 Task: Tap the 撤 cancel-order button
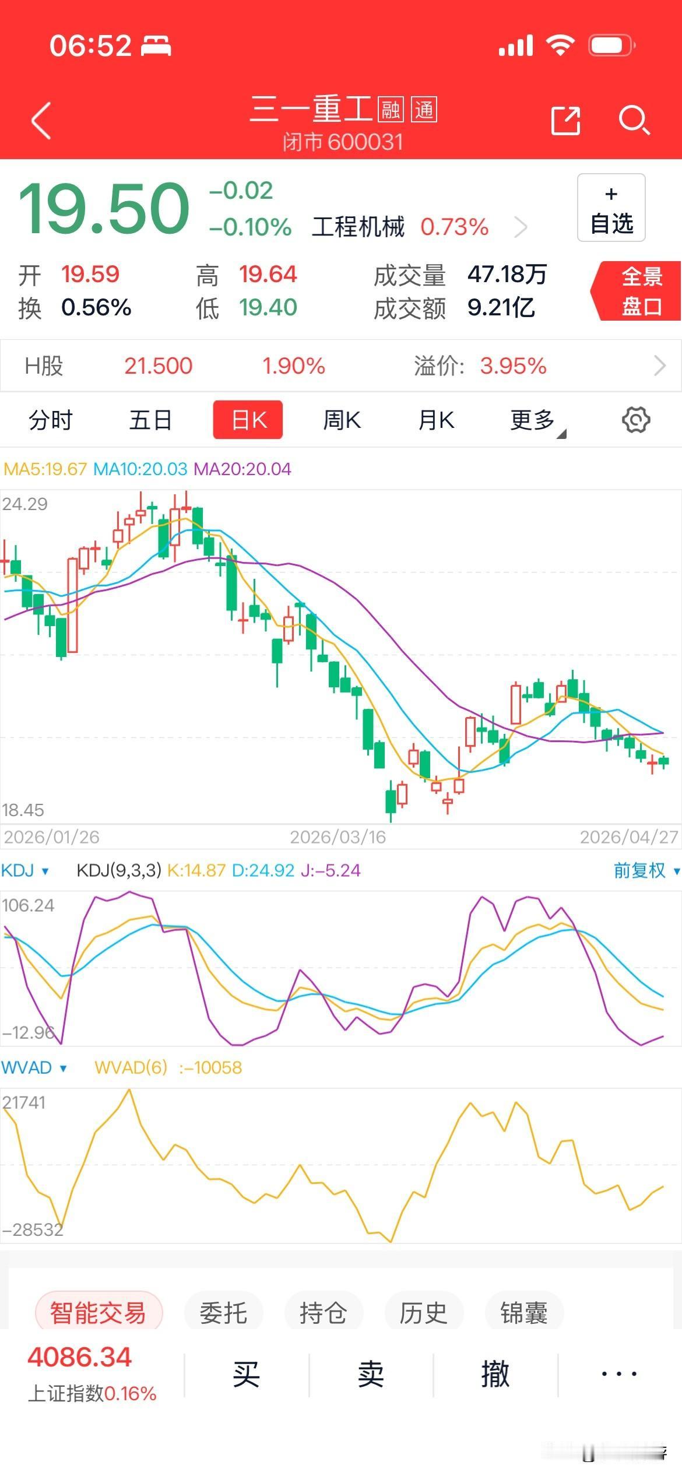click(x=495, y=1375)
